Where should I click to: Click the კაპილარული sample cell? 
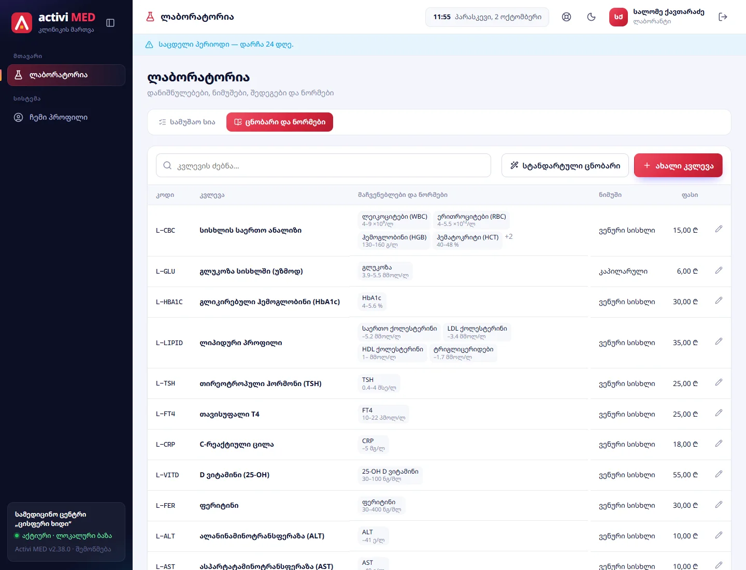(623, 272)
